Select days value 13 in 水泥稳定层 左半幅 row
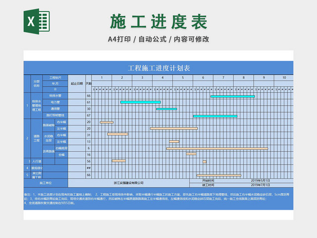 point(89,142)
